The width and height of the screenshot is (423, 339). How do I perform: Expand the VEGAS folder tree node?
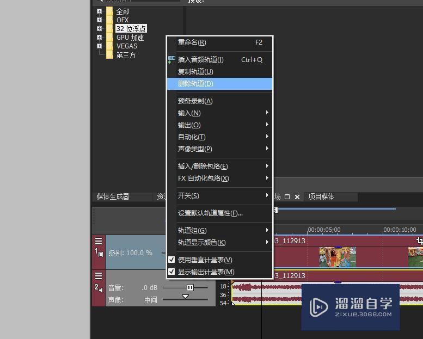coord(99,46)
